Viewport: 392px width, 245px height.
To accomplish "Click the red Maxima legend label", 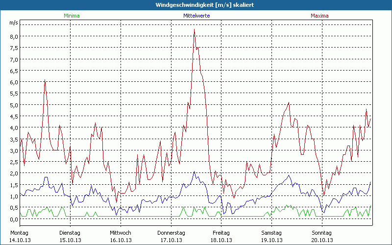I will [320, 16].
